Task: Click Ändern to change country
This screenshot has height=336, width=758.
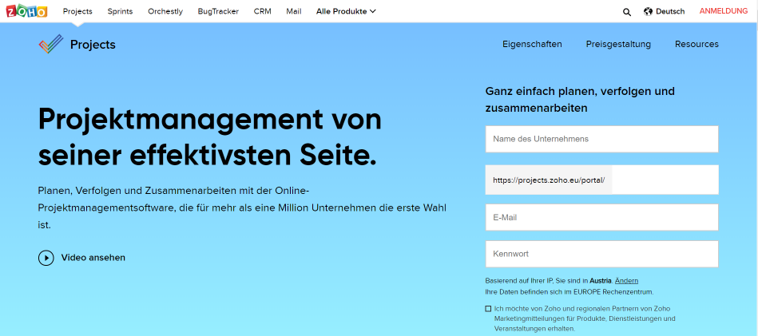Action: coord(626,280)
